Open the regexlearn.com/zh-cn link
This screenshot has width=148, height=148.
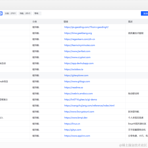(80, 39)
